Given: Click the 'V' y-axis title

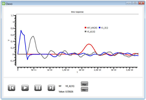Looking at the screenshot, I should tap(9, 40).
